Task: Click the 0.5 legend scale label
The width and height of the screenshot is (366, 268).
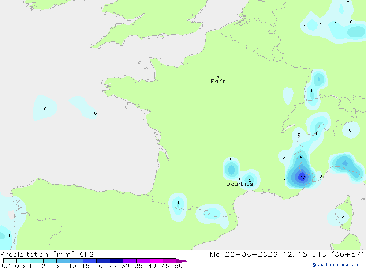Action: point(20,266)
